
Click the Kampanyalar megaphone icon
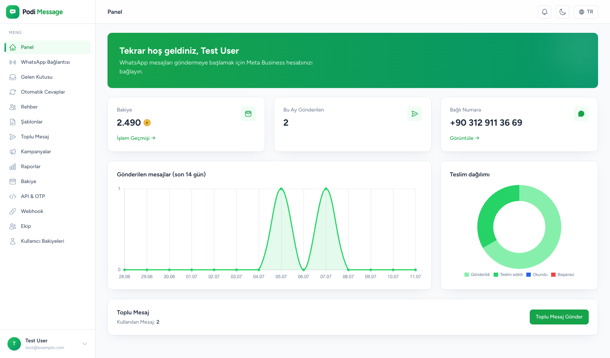tap(13, 152)
